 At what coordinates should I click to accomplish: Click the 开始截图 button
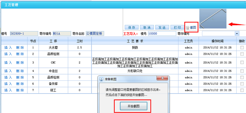(134, 106)
